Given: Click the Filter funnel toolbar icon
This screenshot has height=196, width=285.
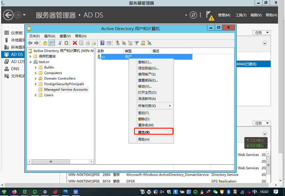Looking at the screenshot, I should 137,43.
